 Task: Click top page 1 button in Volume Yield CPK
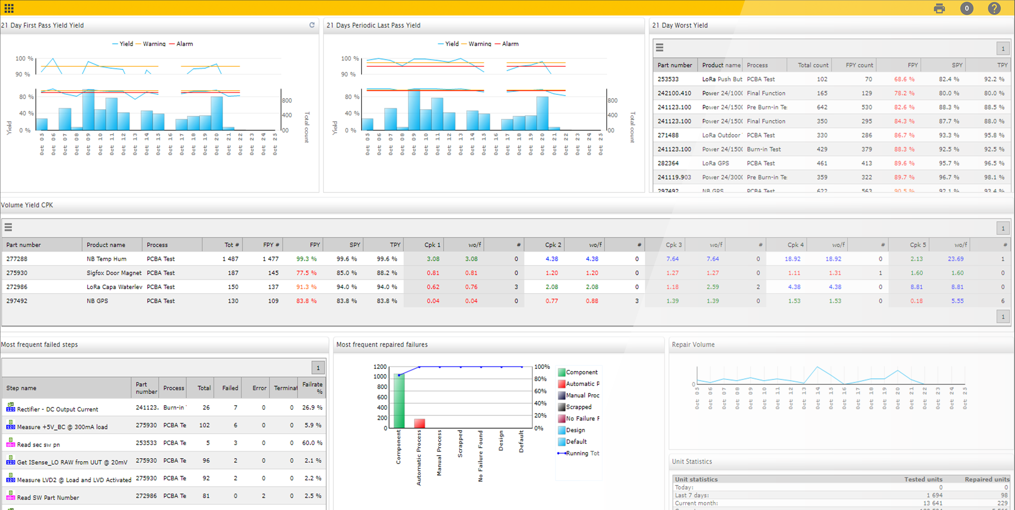coord(1003,228)
